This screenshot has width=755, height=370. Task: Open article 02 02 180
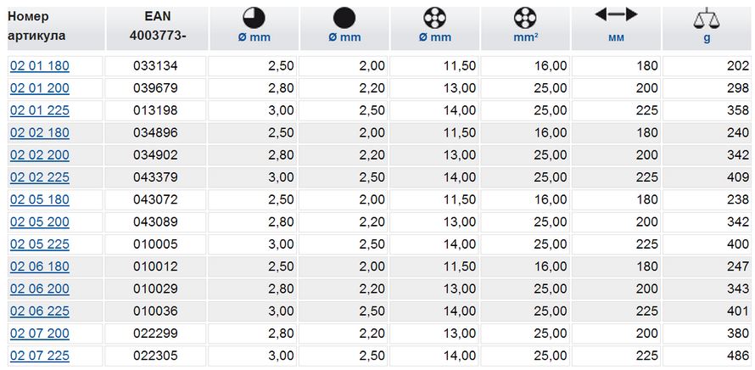[x=39, y=132]
